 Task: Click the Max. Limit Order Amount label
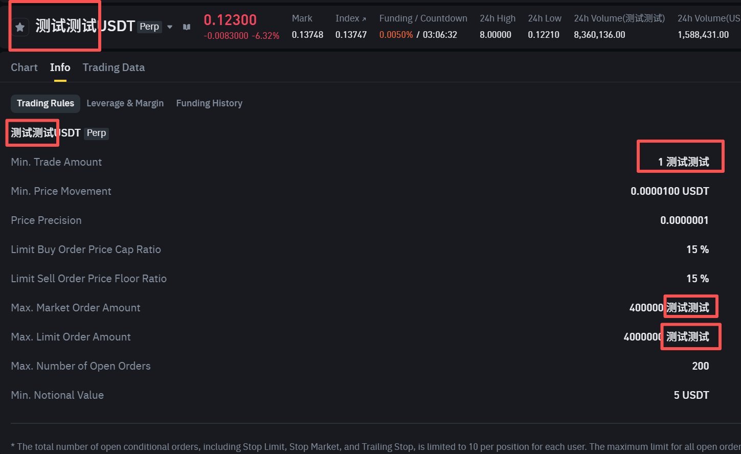[71, 337]
